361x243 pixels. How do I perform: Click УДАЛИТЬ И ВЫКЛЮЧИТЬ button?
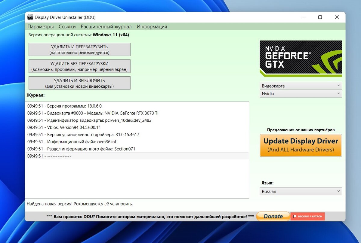pos(79,83)
